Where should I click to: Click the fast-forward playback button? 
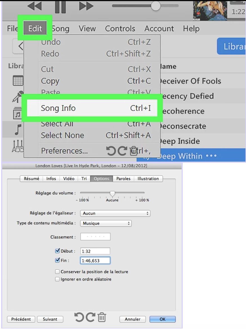(x=86, y=6)
